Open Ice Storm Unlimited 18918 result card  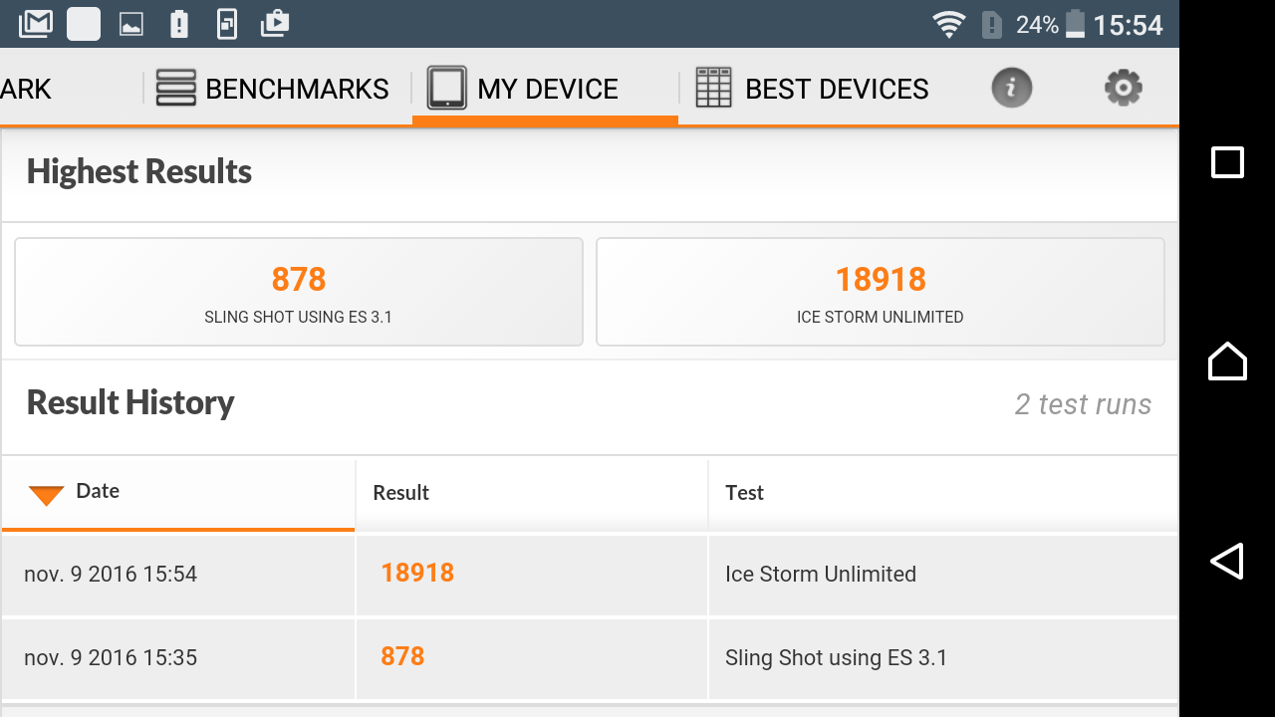point(881,292)
